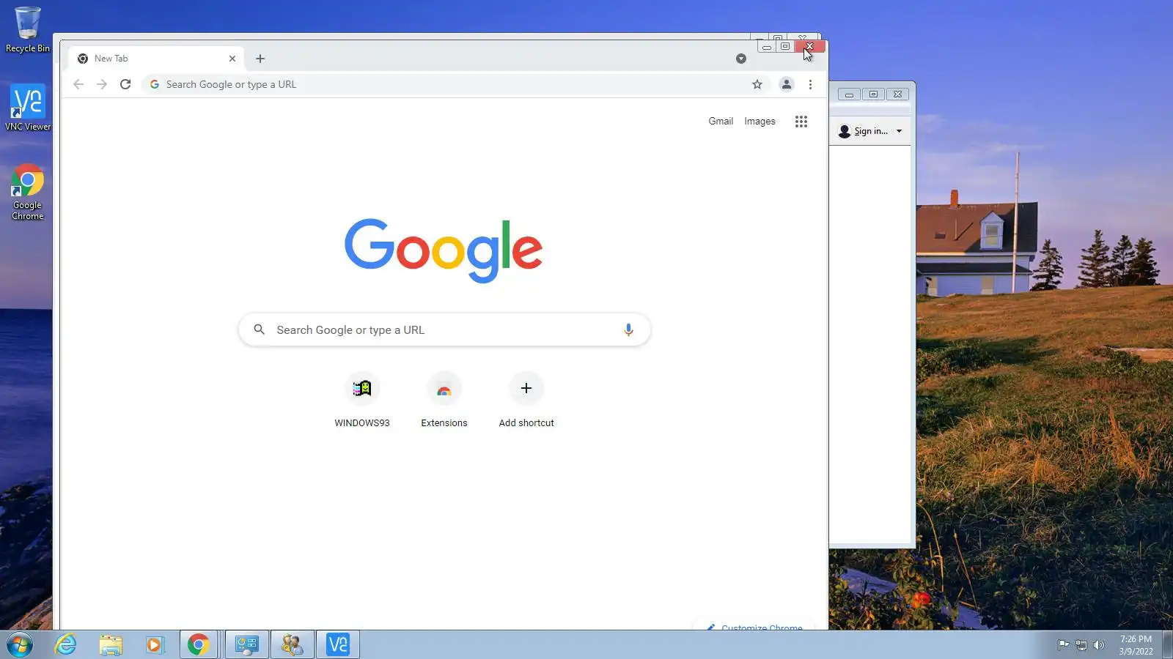Viewport: 1173px width, 659px height.
Task: Open the Action Center flag in the tray
Action: coord(1063,645)
